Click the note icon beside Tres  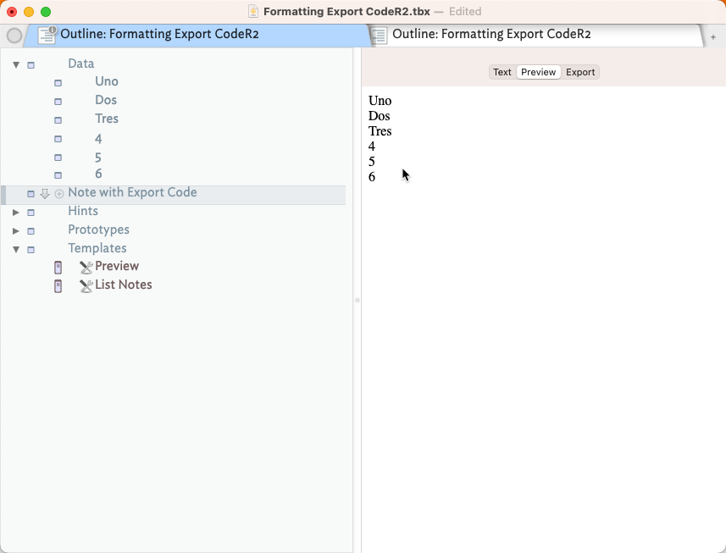[x=58, y=119]
